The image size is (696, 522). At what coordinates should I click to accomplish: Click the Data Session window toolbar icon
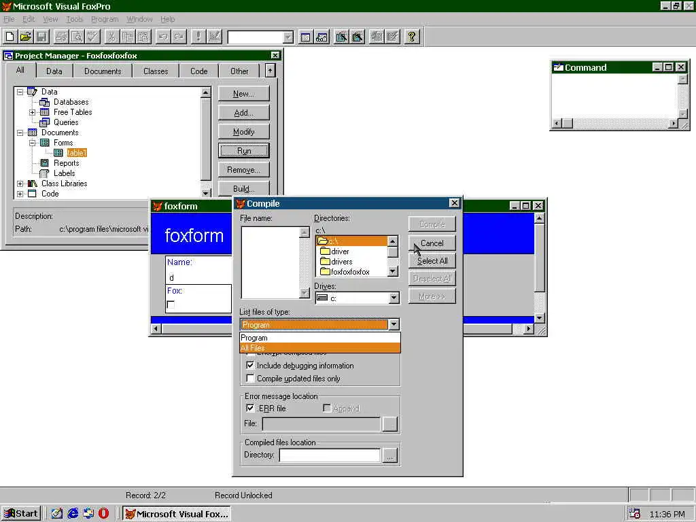[321, 37]
